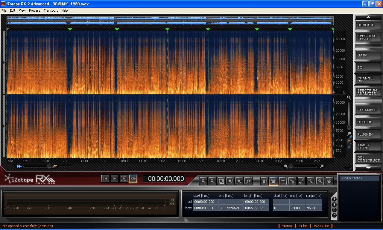Click the spectrogram icon right of opacity slider
The height and width of the screenshot is (230, 383).
pyautogui.click(x=54, y=166)
